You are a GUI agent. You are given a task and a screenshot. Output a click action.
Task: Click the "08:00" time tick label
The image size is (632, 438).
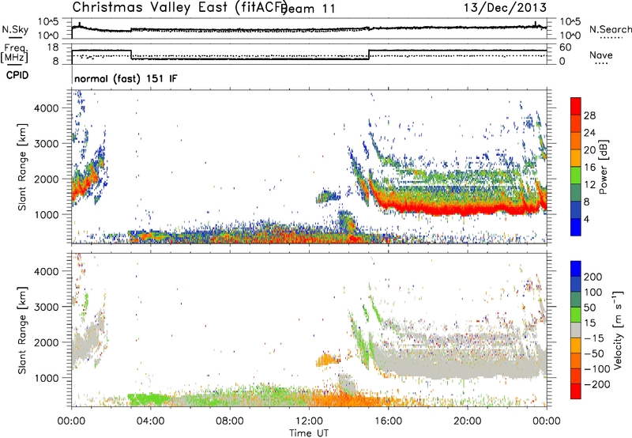pyautogui.click(x=230, y=421)
